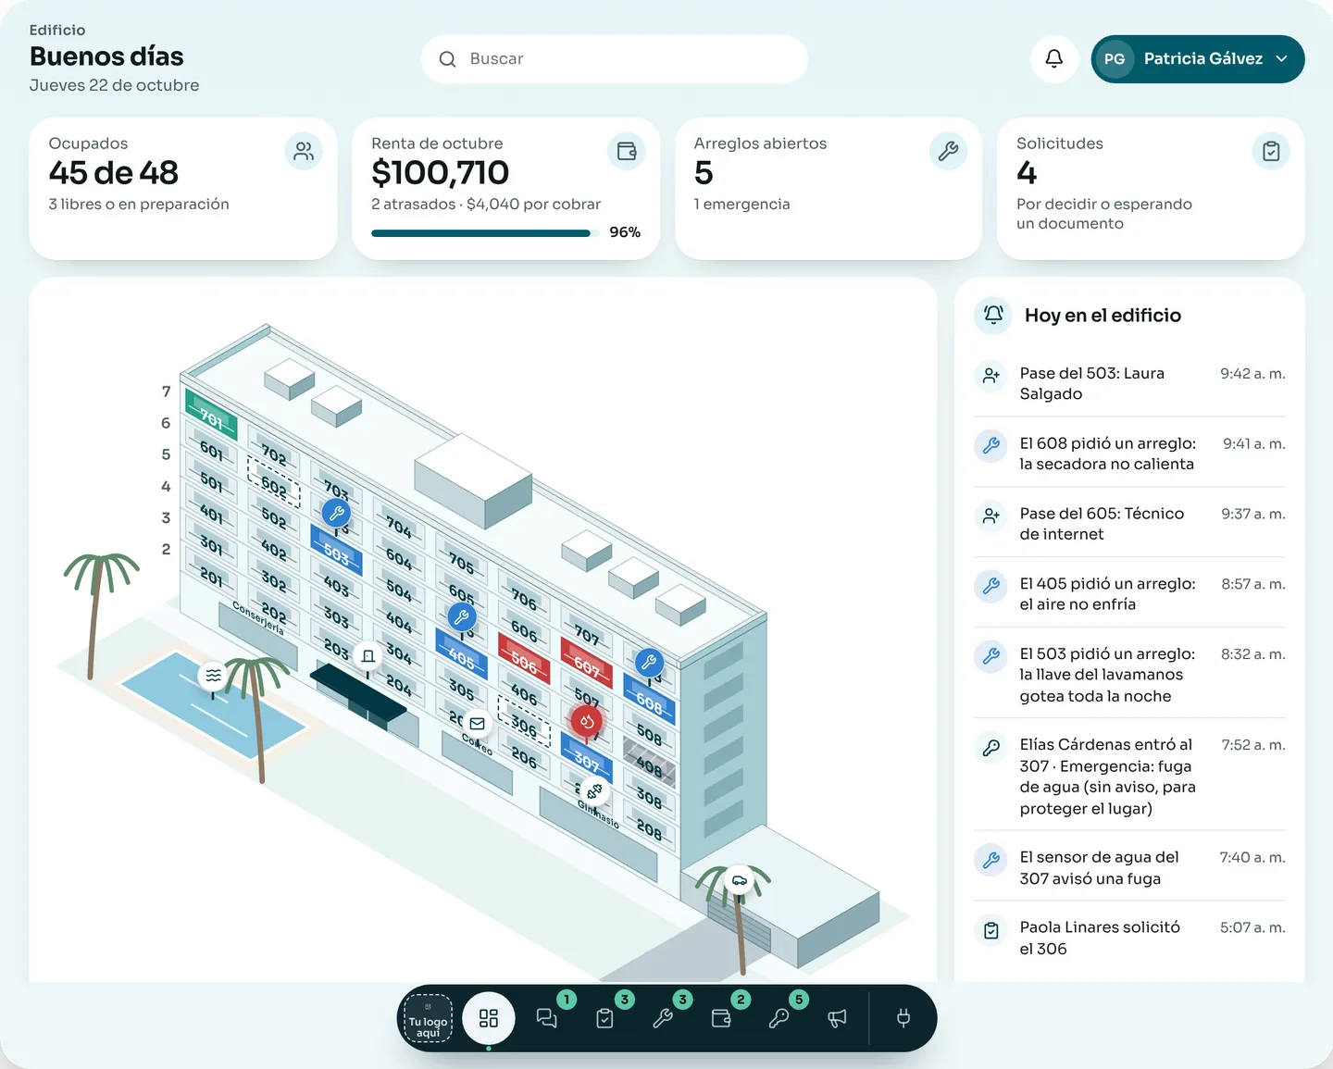The height and width of the screenshot is (1069, 1333).
Task: Click the Tu logo aquí placeholder
Action: click(x=428, y=1018)
